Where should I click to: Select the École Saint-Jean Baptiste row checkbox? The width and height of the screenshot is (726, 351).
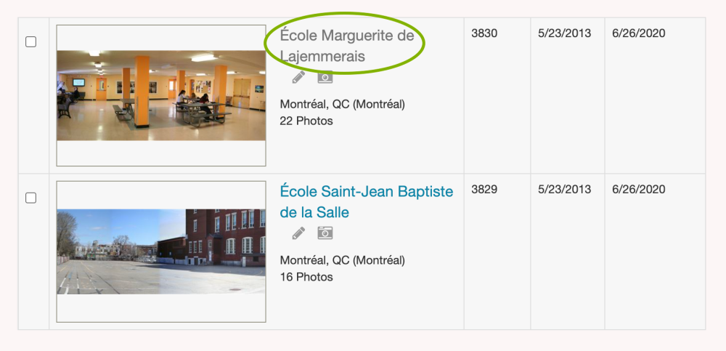coord(31,198)
